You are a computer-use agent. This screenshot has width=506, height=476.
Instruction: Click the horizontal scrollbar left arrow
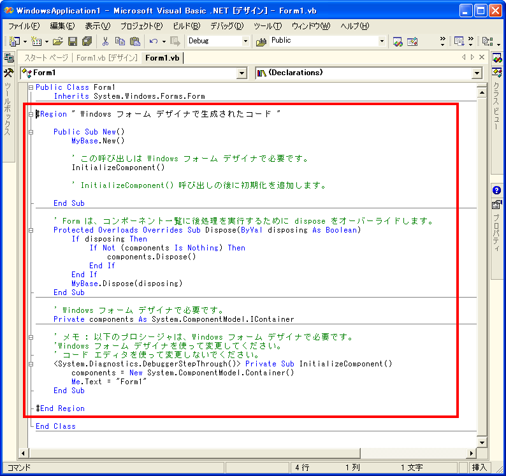[x=23, y=453]
